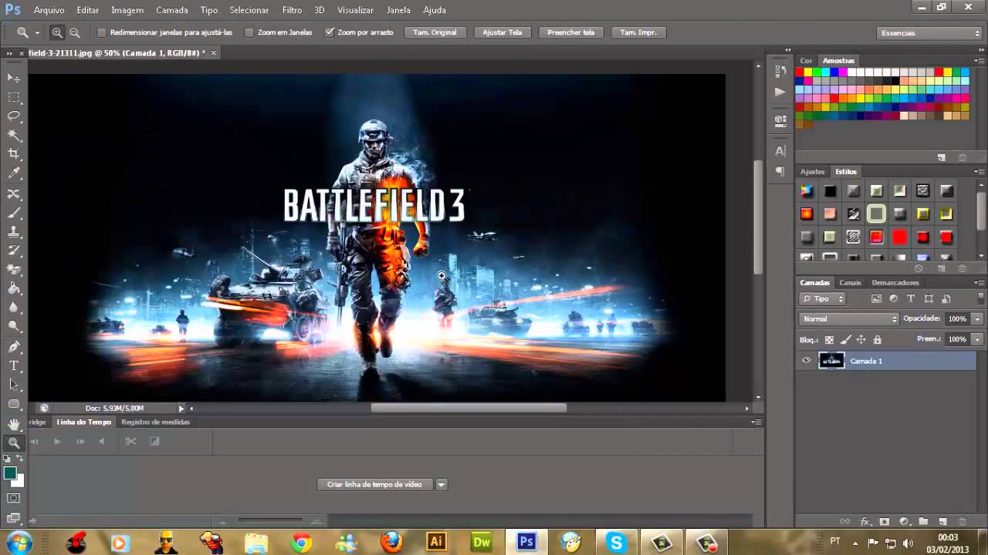
Task: Select the Crop tool
Action: point(14,155)
